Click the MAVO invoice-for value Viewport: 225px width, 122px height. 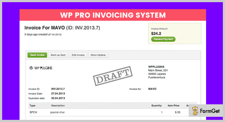pos(152,89)
